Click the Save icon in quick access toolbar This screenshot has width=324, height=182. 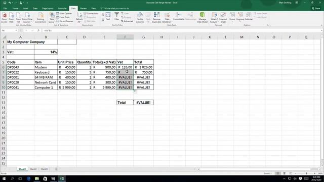pos(5,3)
